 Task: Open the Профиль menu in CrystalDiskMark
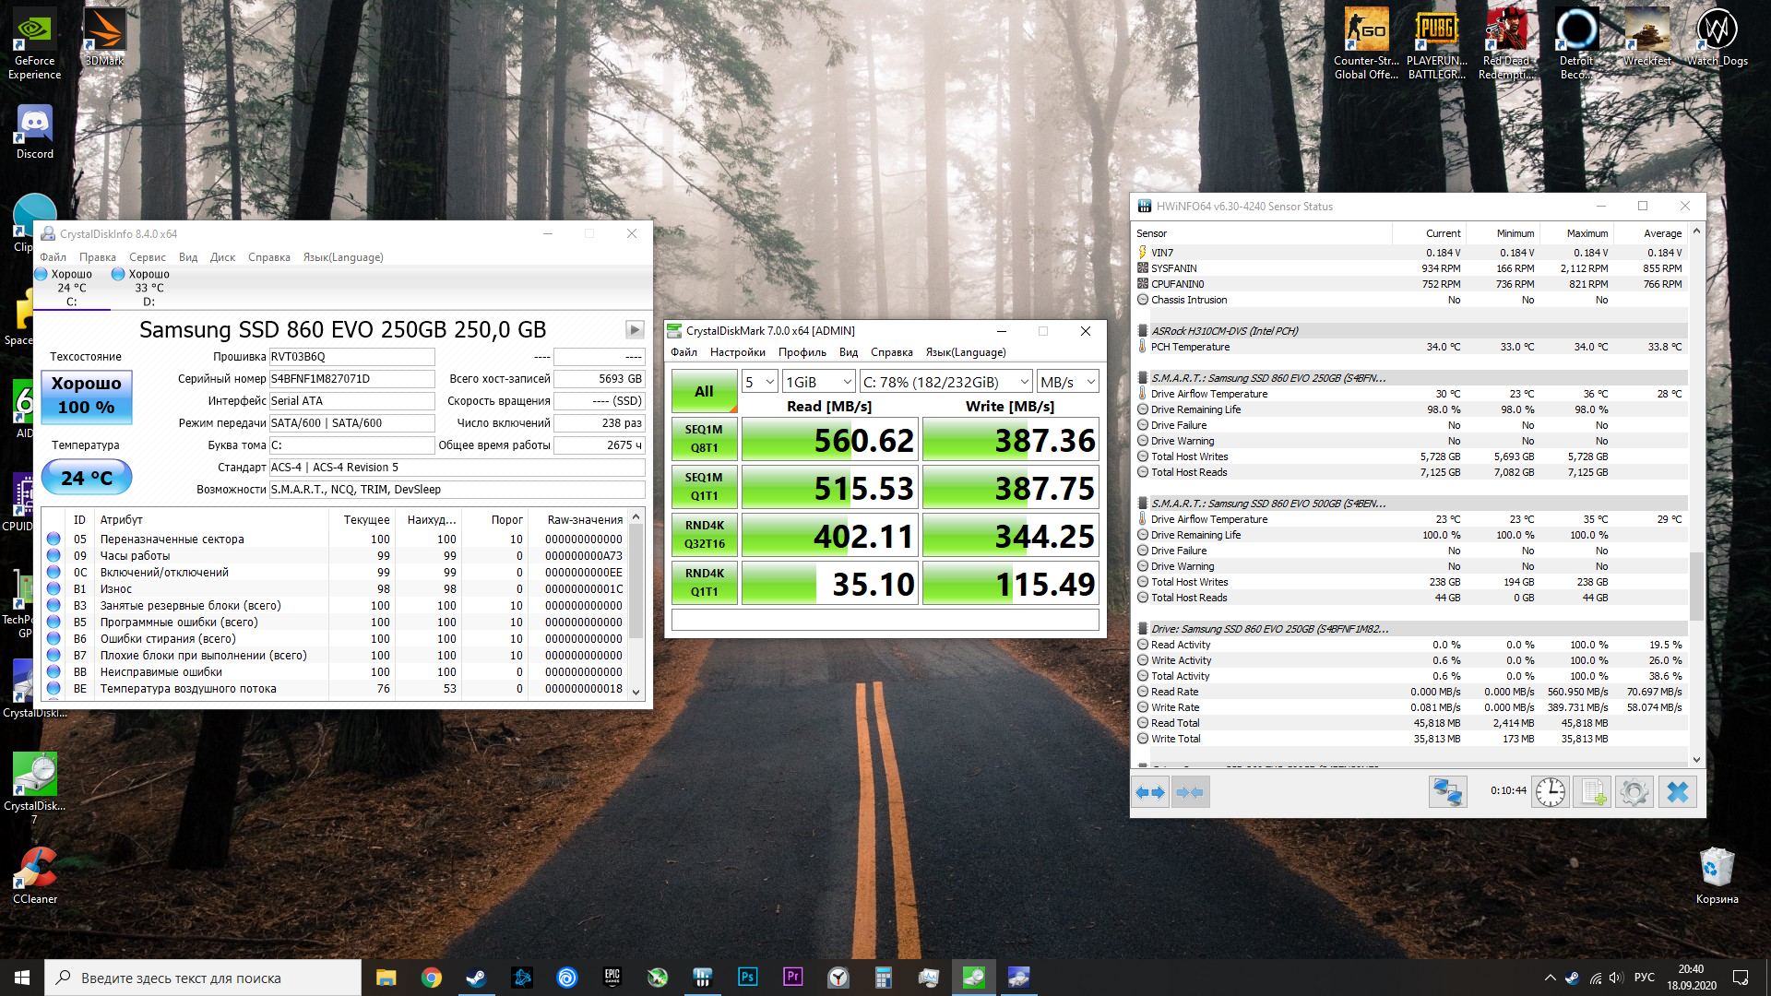pos(802,352)
